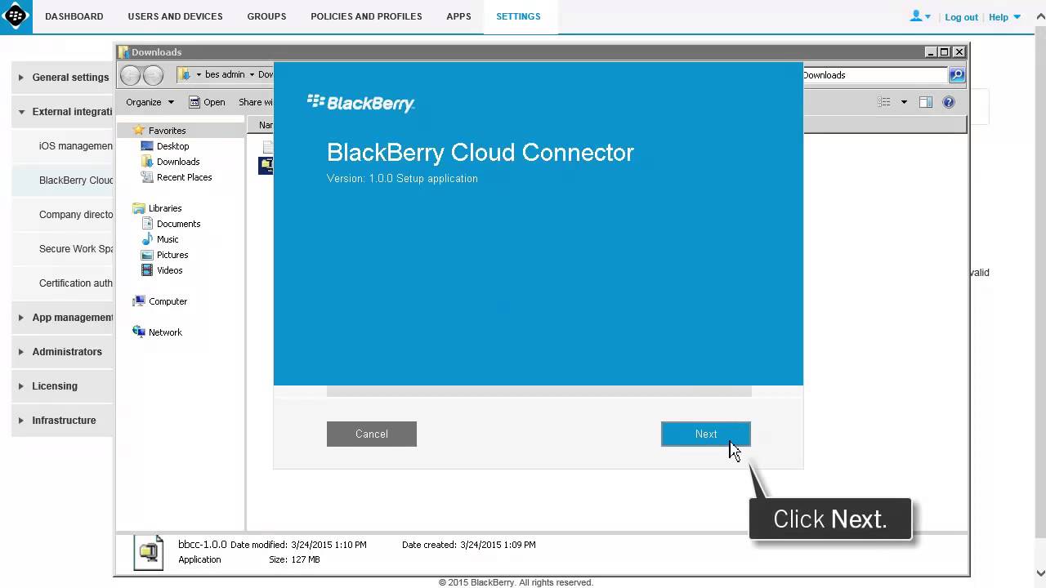Select Libraries in the navigation pane
Image resolution: width=1046 pixels, height=588 pixels.
click(x=165, y=208)
